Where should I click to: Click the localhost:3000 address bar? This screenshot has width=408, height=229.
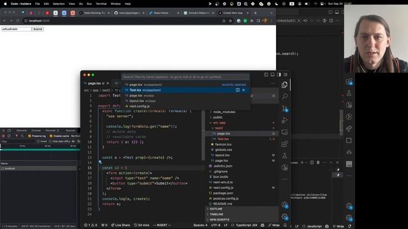click(122, 21)
